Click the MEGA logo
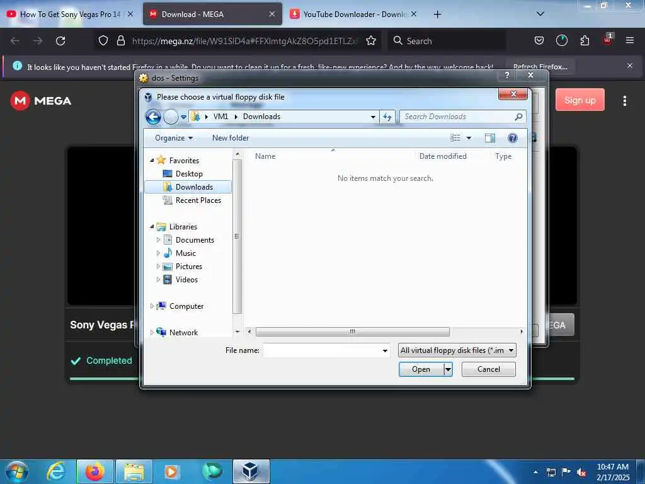 (41, 101)
